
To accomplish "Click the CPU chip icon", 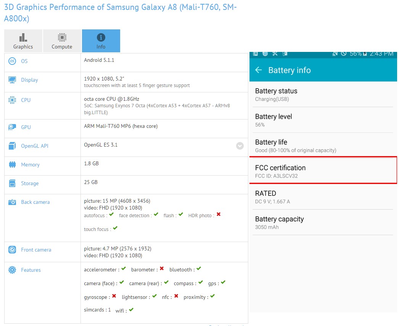I will (x=12, y=100).
